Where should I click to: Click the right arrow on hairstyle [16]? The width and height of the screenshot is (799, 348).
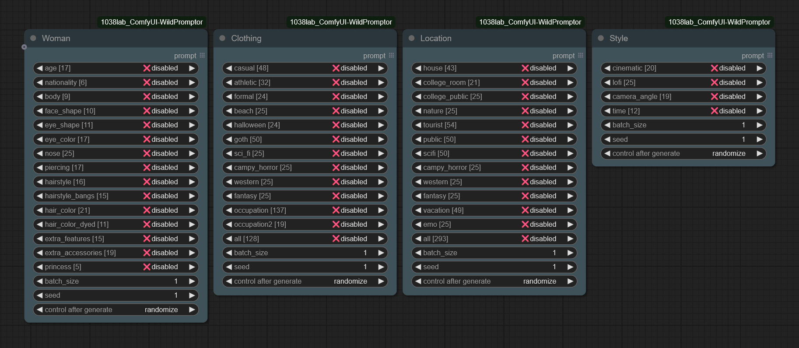pyautogui.click(x=192, y=182)
